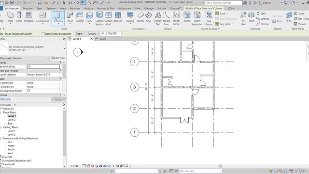This screenshot has width=309, height=174.
Task: Open the Structural Columns filter dropdown
Action: 25,58
